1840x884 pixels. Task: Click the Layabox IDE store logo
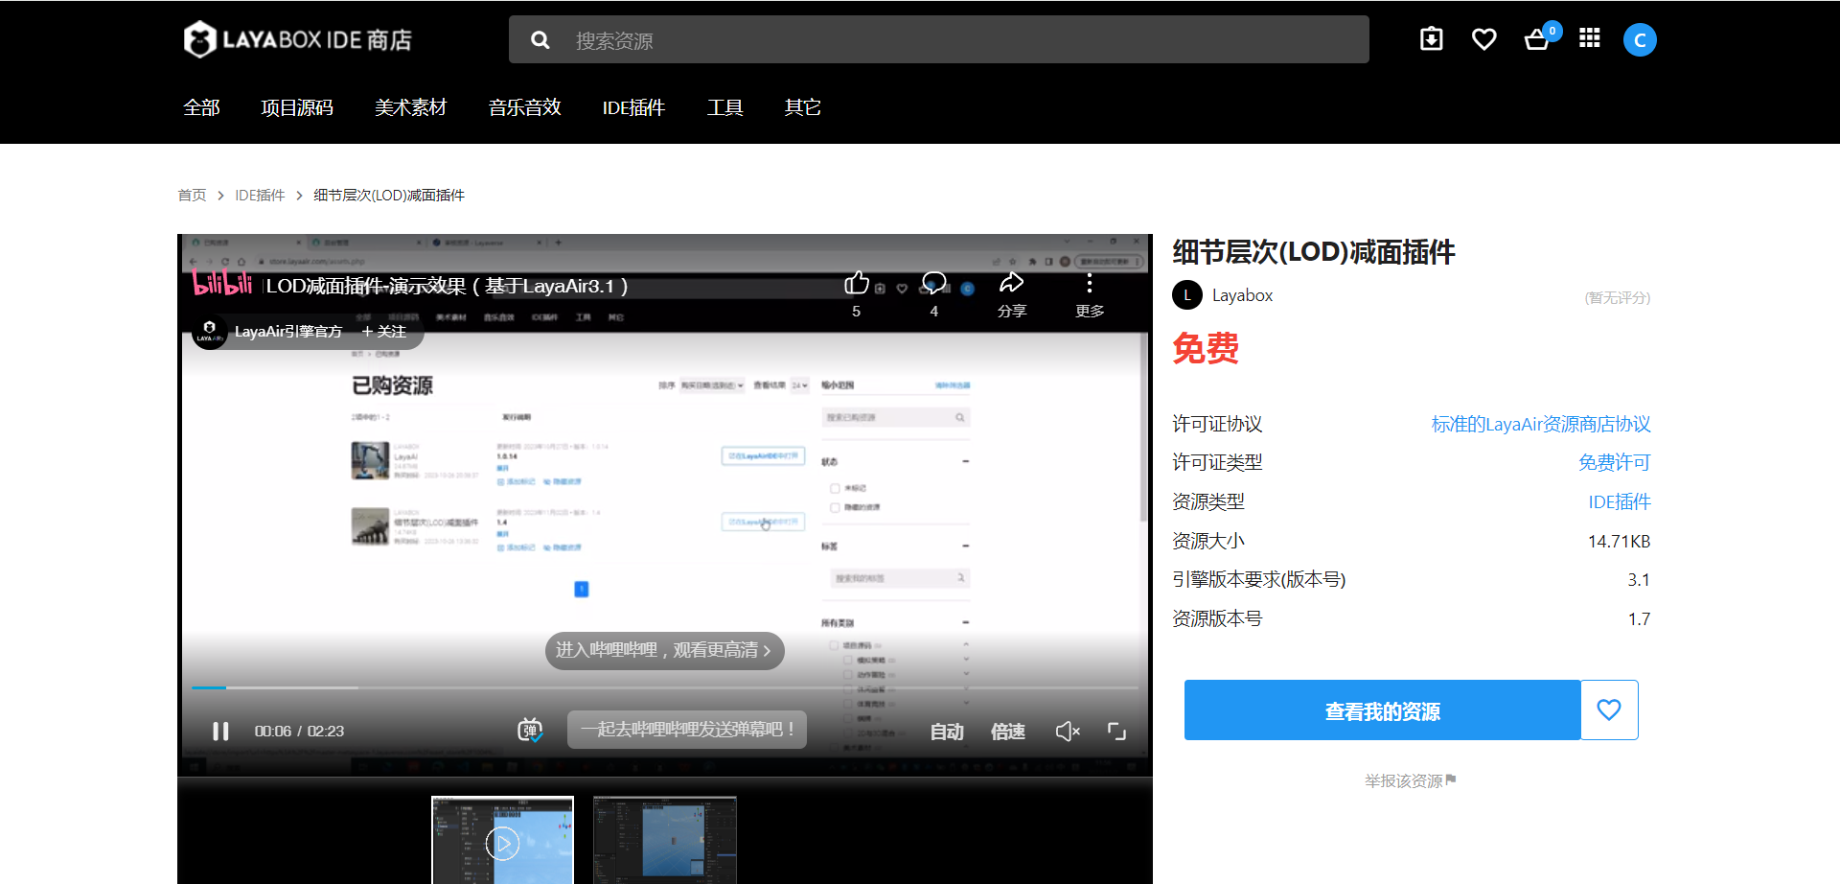(298, 39)
